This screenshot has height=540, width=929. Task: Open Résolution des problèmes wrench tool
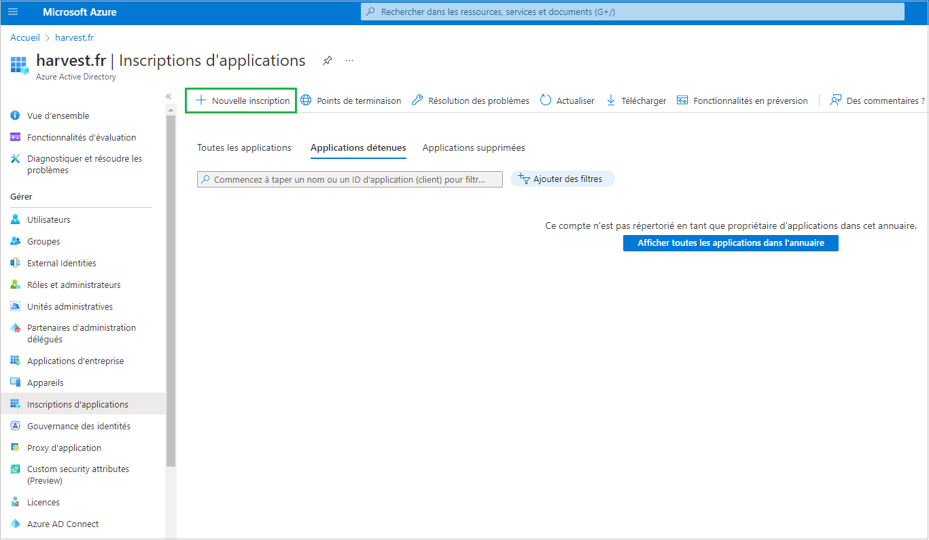tap(417, 101)
